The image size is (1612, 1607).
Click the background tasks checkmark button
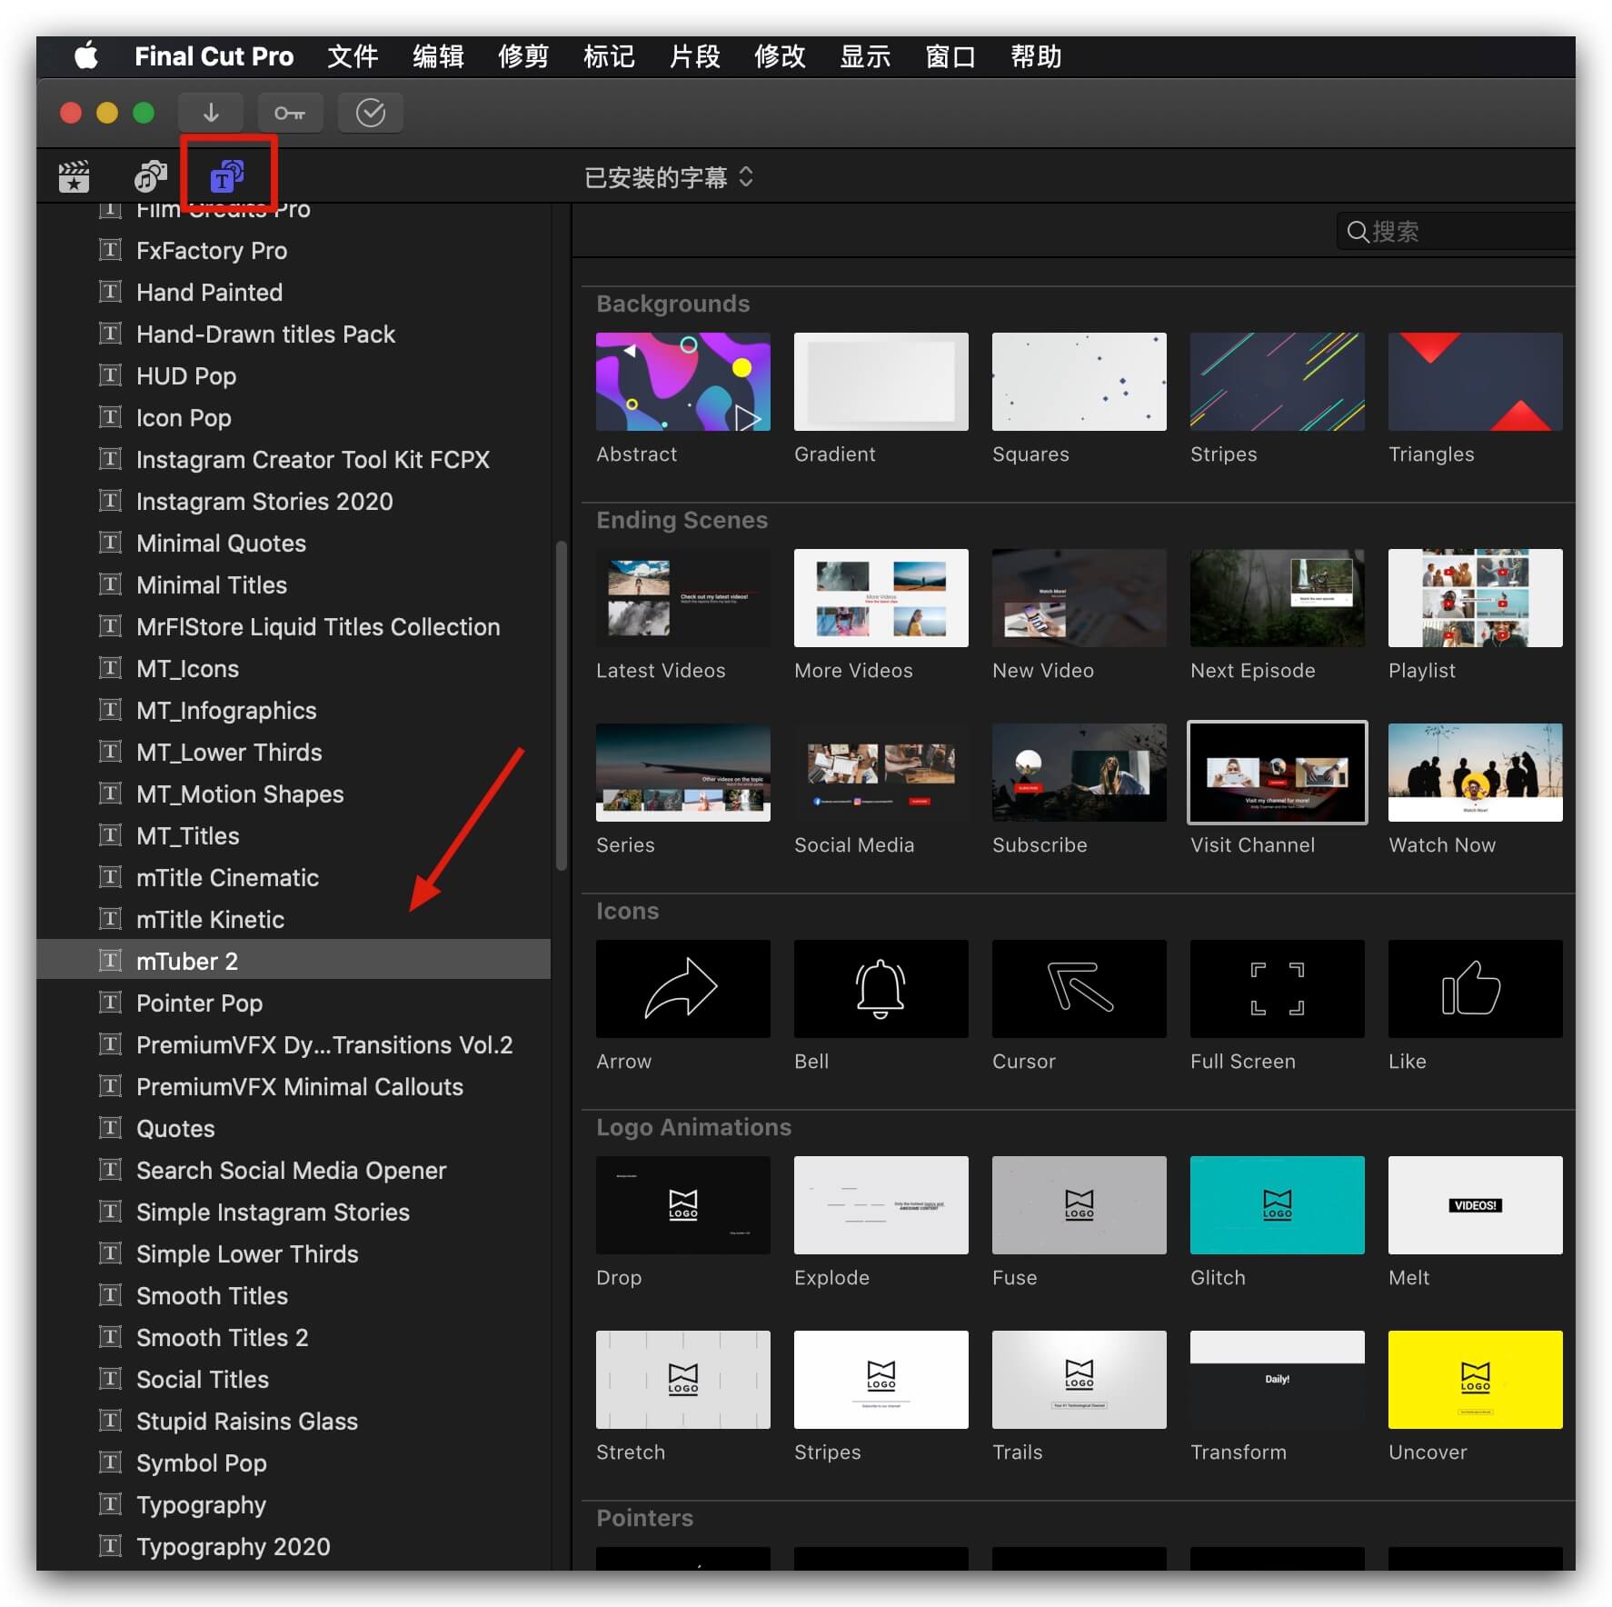370,113
